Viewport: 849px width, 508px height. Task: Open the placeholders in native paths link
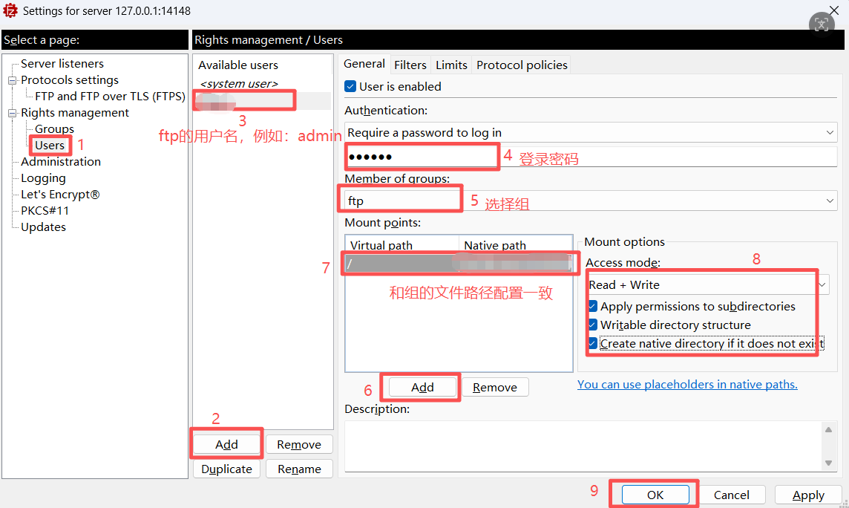(687, 385)
